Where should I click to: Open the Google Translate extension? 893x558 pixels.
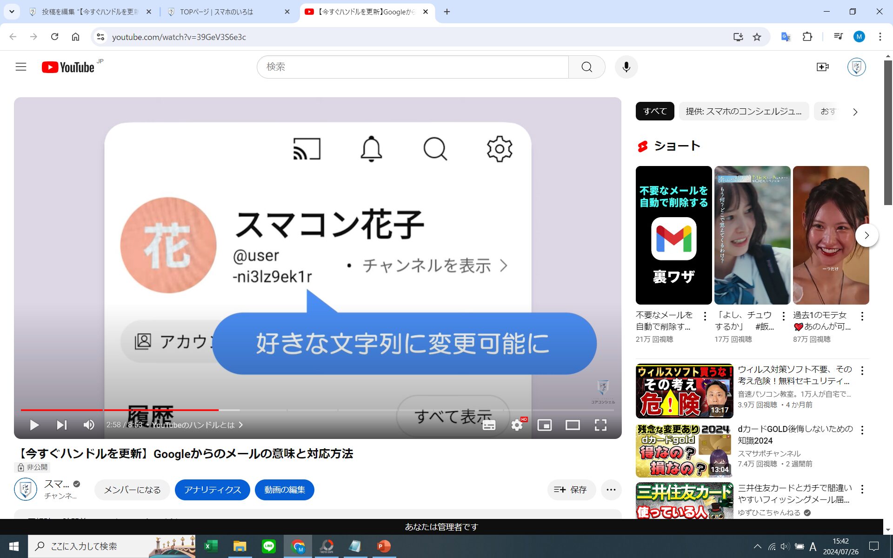(x=786, y=37)
